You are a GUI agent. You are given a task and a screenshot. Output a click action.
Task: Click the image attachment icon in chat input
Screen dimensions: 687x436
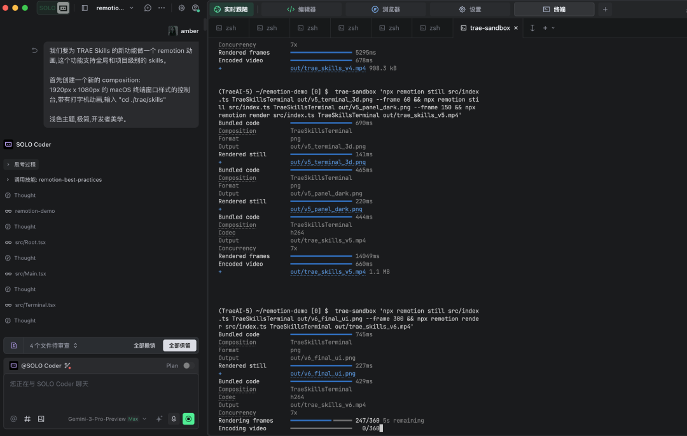click(41, 419)
